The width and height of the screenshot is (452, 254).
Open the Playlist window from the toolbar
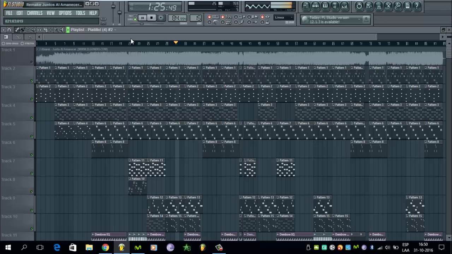pyautogui.click(x=306, y=6)
